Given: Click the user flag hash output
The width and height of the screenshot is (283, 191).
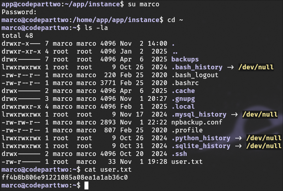Looking at the screenshot, I should (64, 177).
